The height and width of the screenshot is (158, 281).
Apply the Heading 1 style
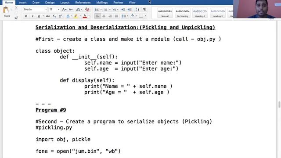click(200, 13)
